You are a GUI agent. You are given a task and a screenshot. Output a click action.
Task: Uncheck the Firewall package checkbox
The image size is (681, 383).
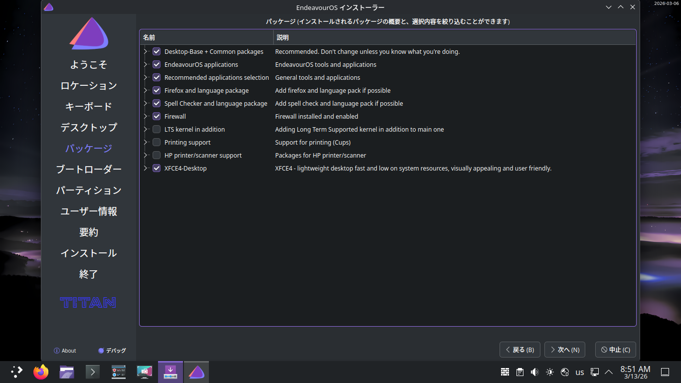coord(157,116)
